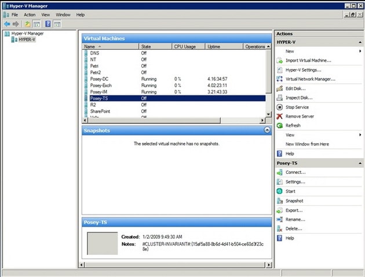Click the Show/Hide Action Pane toolbar icon
Image resolution: width=365 pixels, height=277 pixels.
57,24
